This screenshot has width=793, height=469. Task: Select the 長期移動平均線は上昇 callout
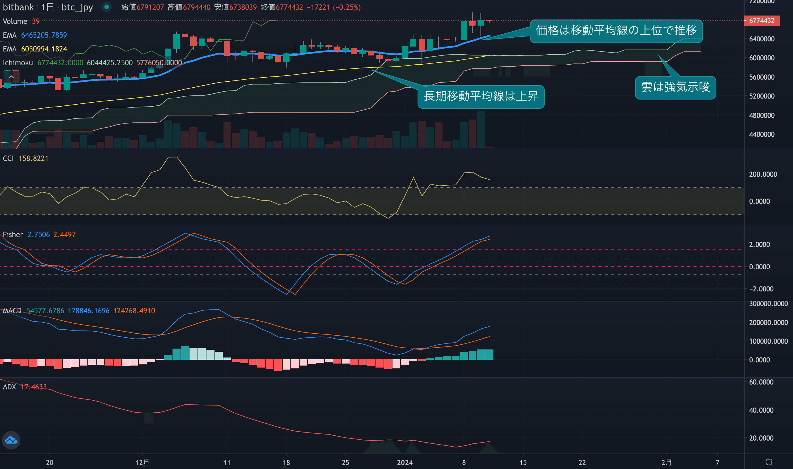pyautogui.click(x=481, y=96)
